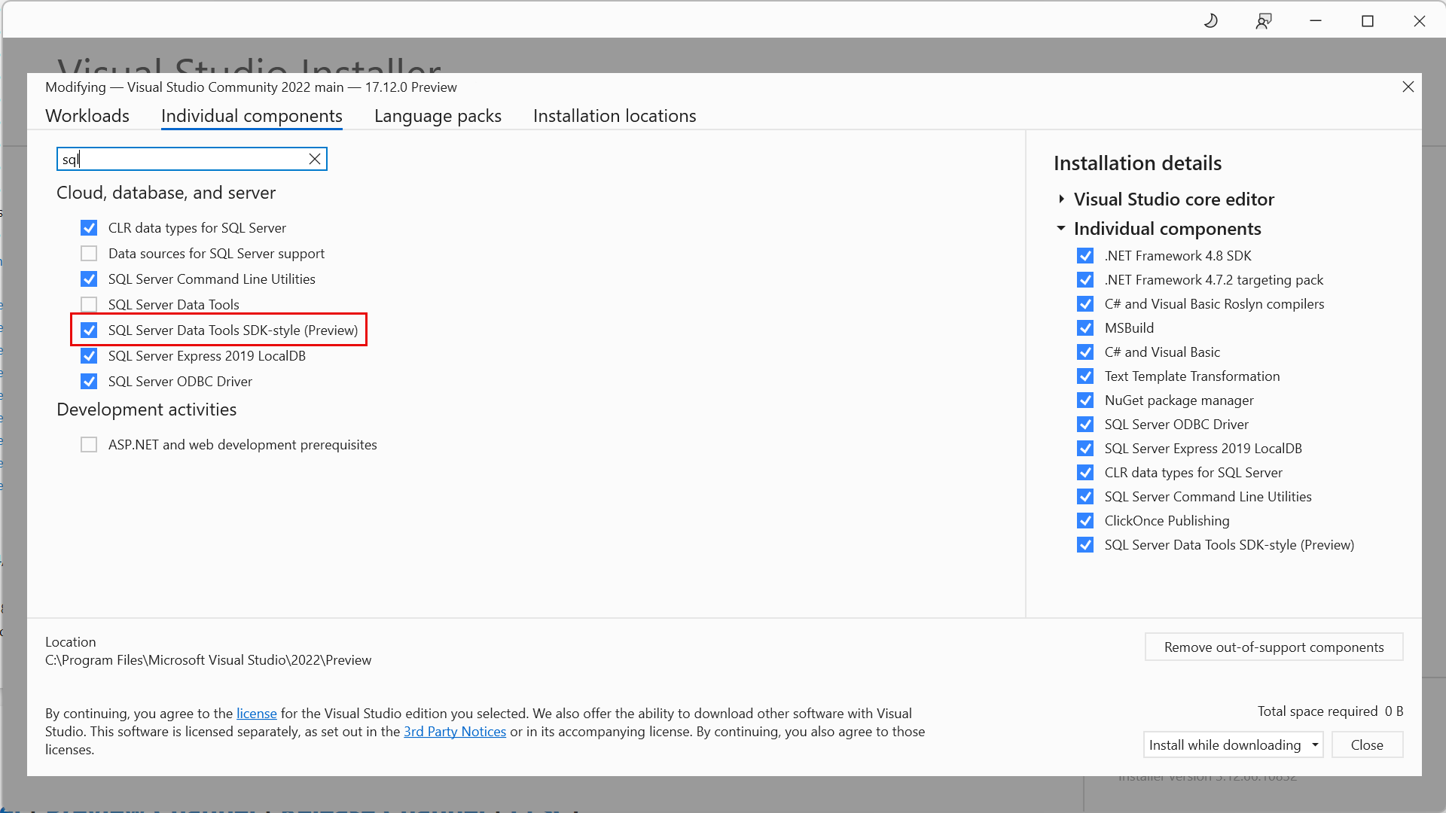This screenshot has height=813, width=1446.
Task: Click the installation location path text
Action: pyautogui.click(x=209, y=660)
